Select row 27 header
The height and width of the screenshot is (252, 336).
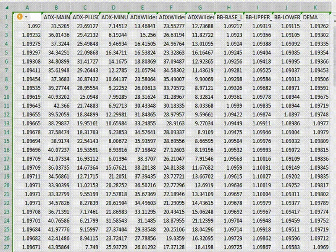coord(6,247)
